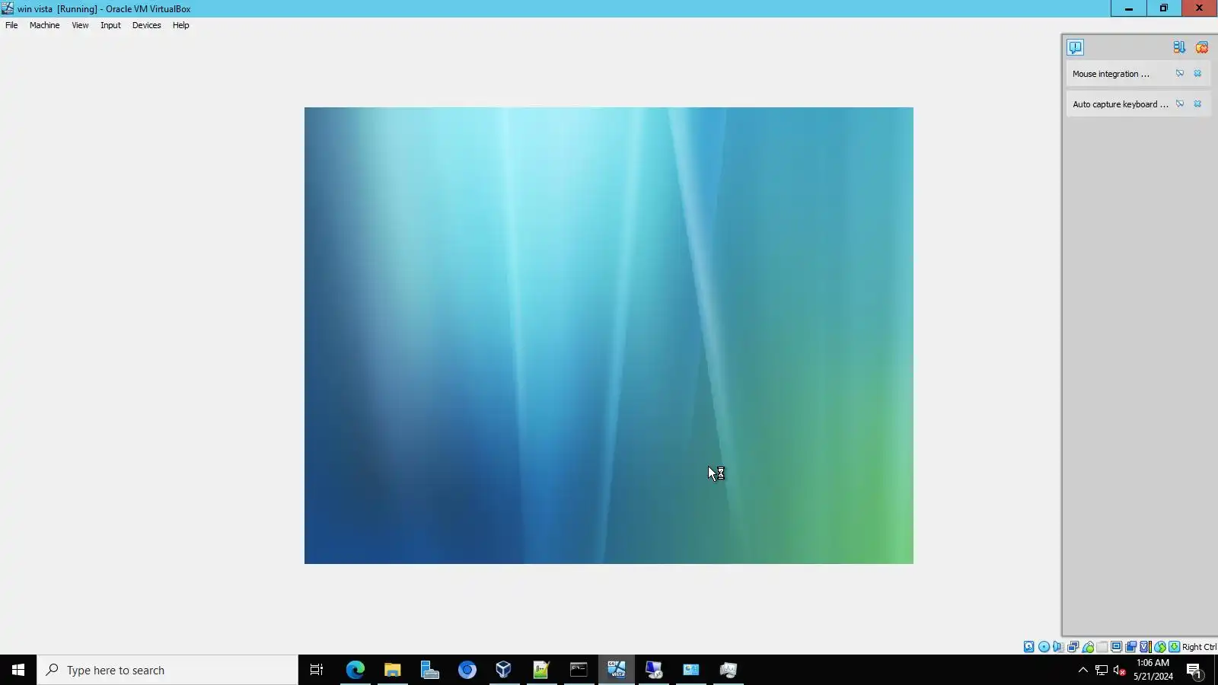Viewport: 1218px width, 685px height.
Task: Click the active win vista VM taskbar icon
Action: 617,670
